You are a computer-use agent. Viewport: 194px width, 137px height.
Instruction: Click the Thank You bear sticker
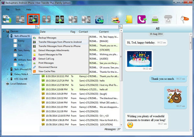coord(175,96)
